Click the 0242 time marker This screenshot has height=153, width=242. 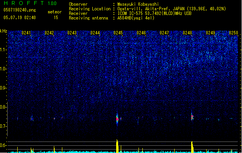coord(49,33)
